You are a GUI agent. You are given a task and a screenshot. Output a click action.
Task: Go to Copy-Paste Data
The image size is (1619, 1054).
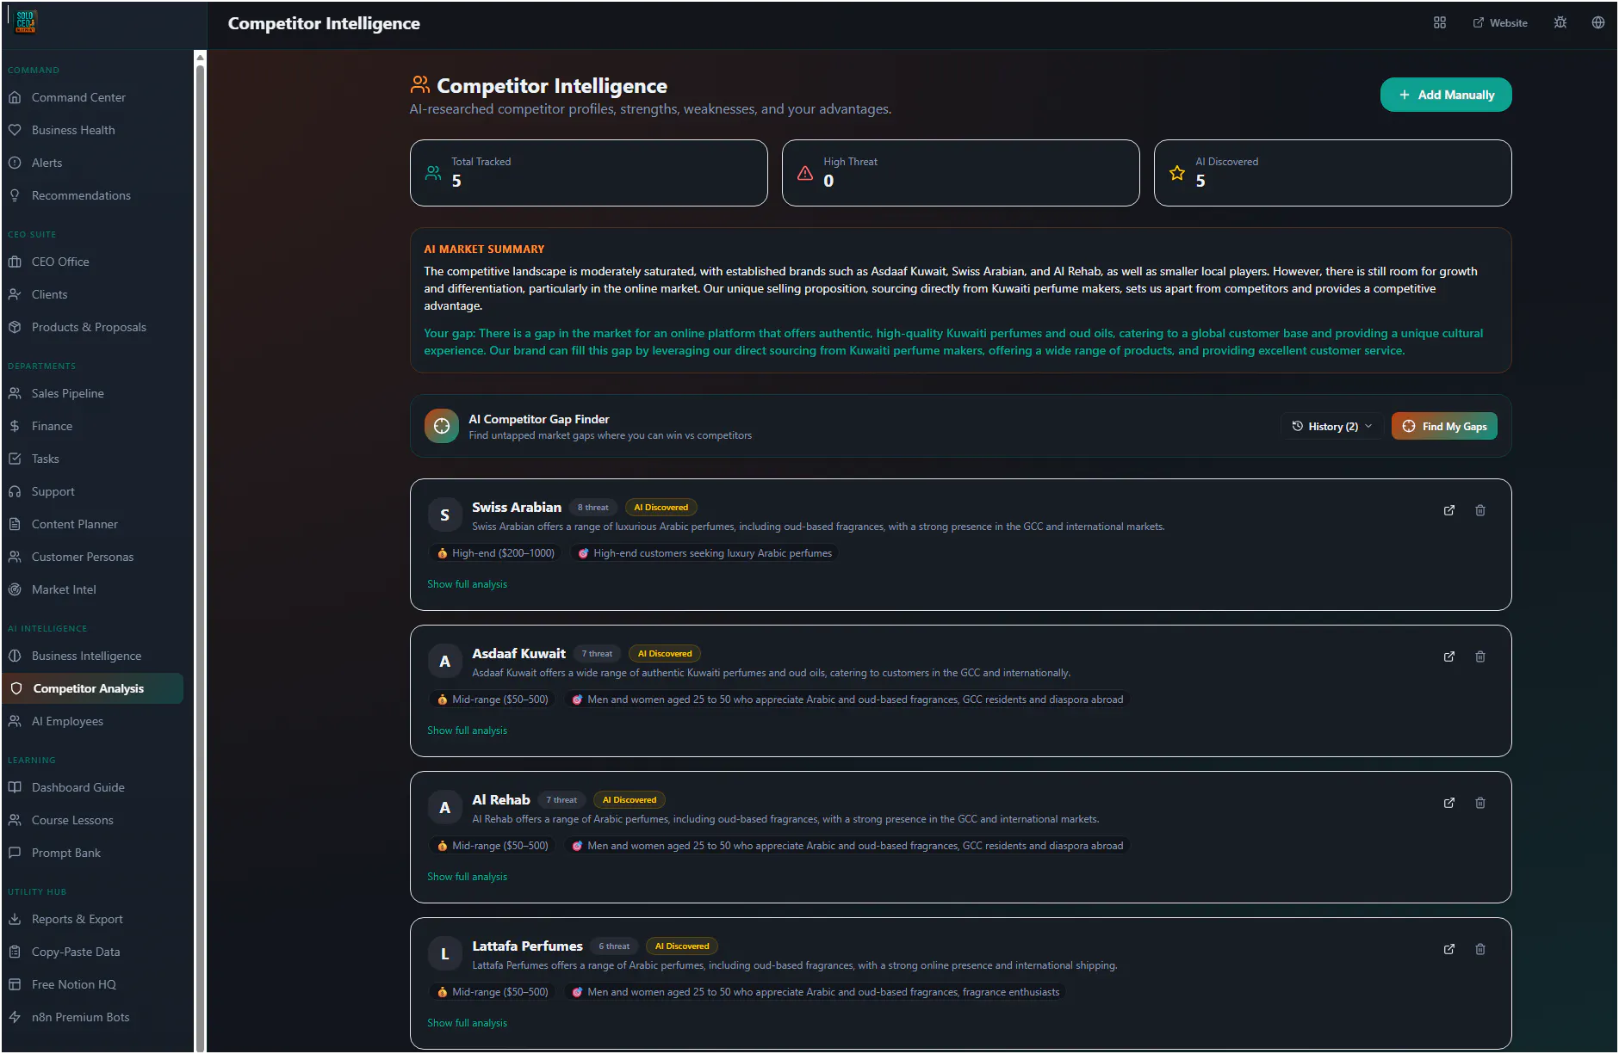pyautogui.click(x=93, y=952)
